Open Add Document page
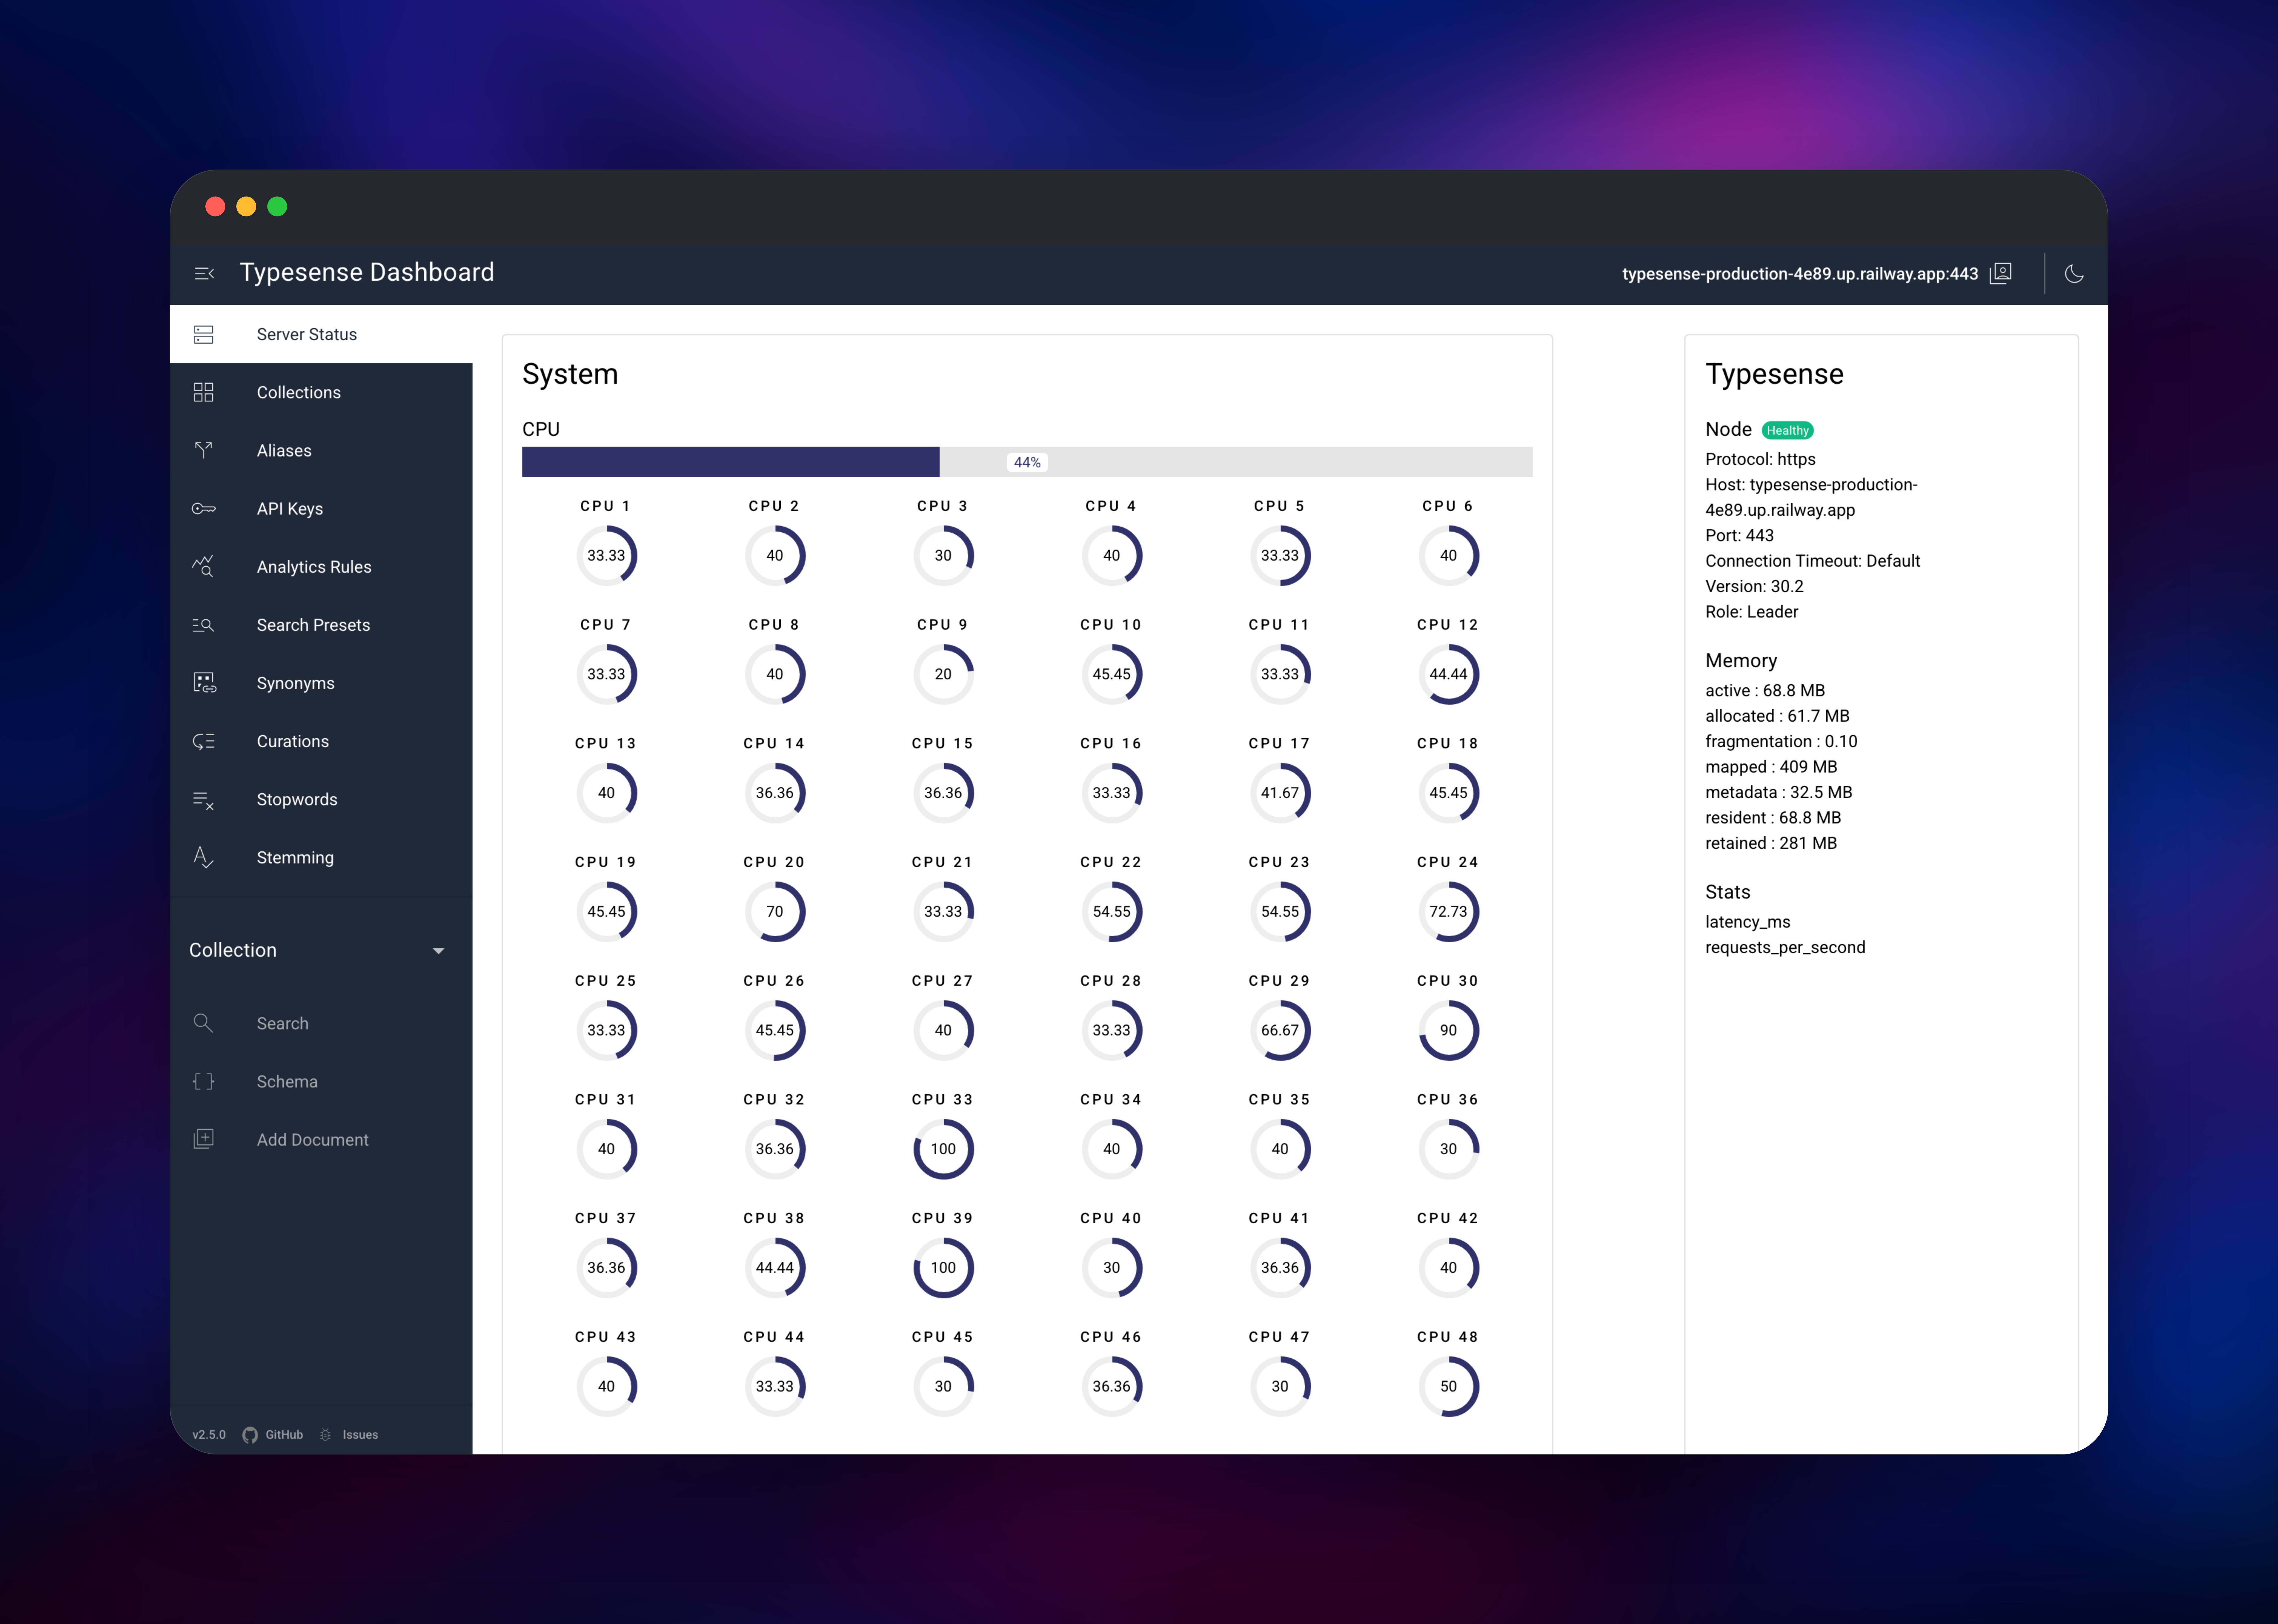Viewport: 2278px width, 1624px height. [x=321, y=1139]
